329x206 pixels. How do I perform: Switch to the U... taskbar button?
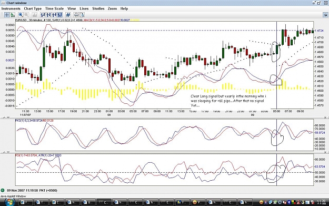point(88,202)
